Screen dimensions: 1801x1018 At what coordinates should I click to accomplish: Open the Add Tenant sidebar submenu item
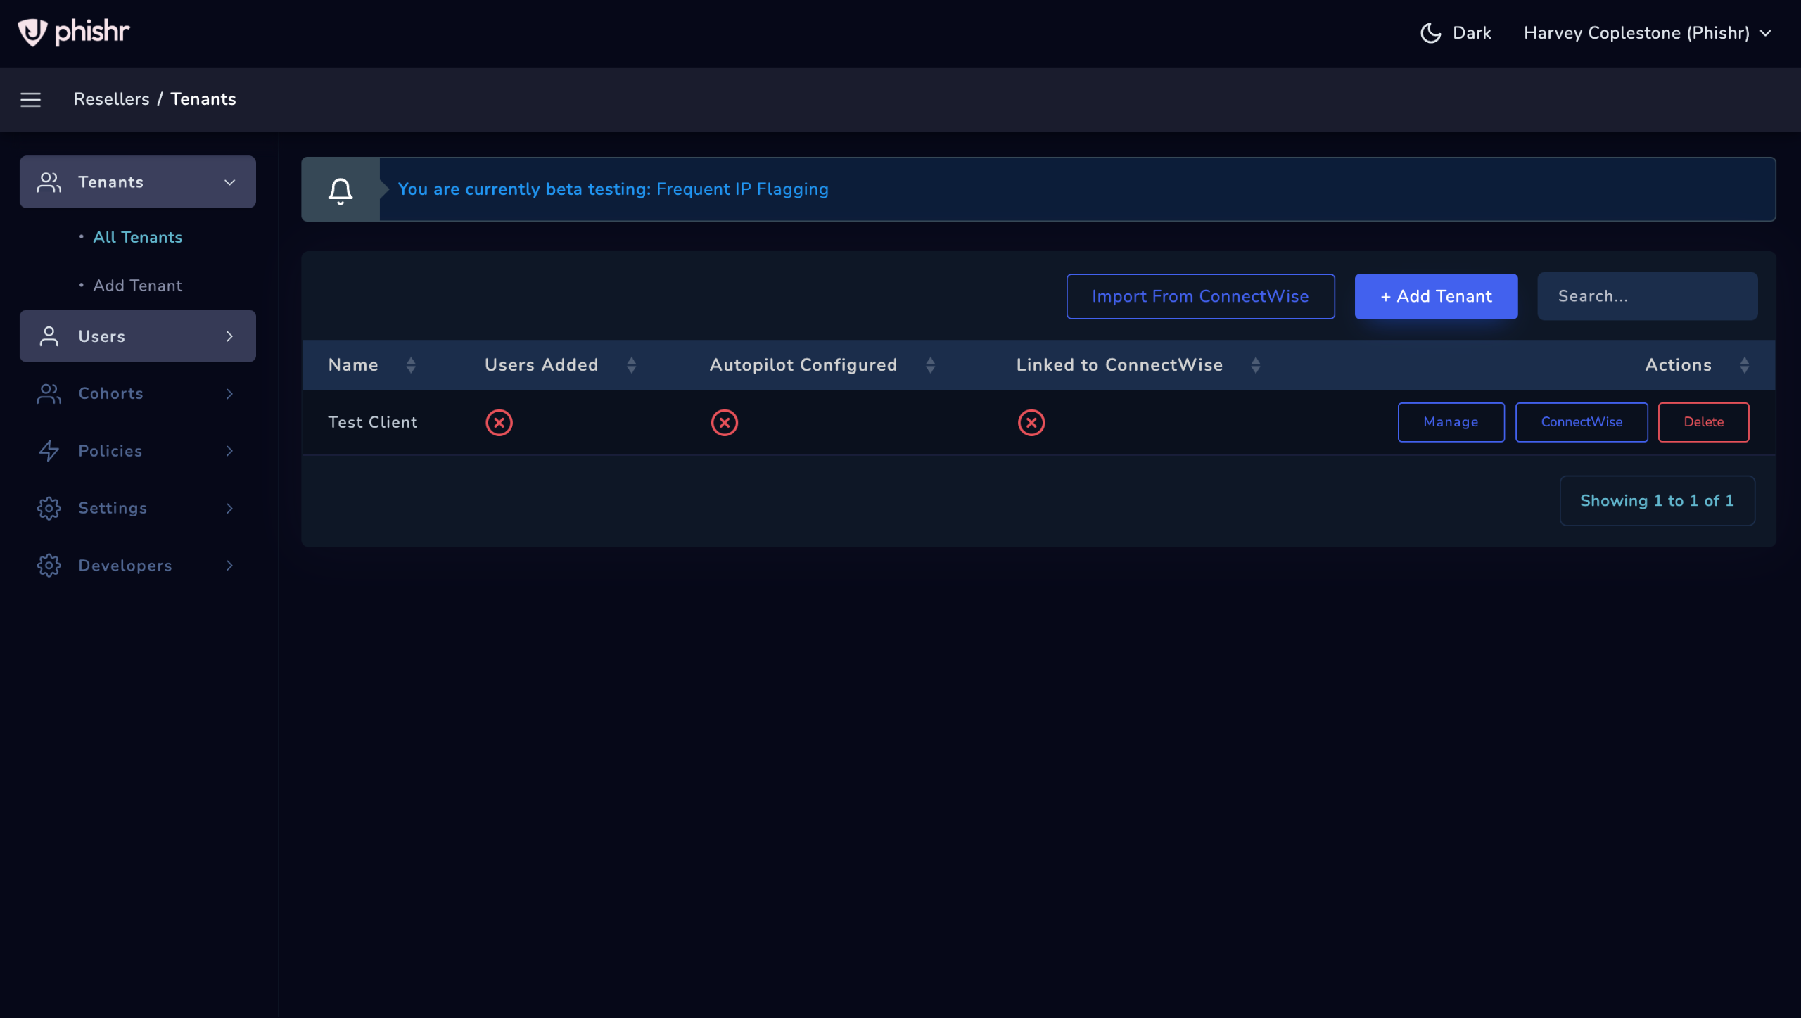[x=138, y=286]
